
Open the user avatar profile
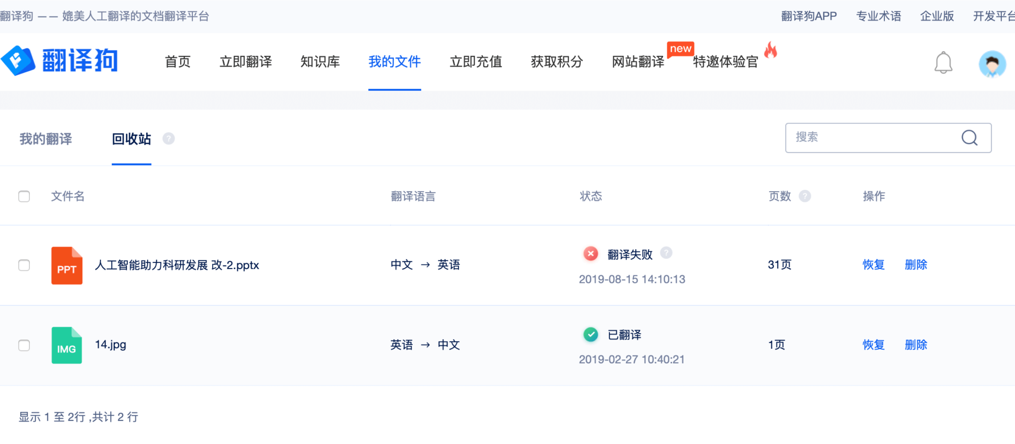[x=992, y=64]
